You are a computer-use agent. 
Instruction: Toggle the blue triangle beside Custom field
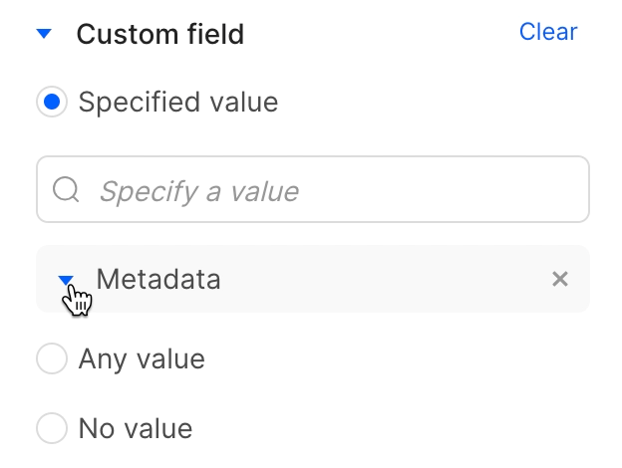[x=43, y=34]
